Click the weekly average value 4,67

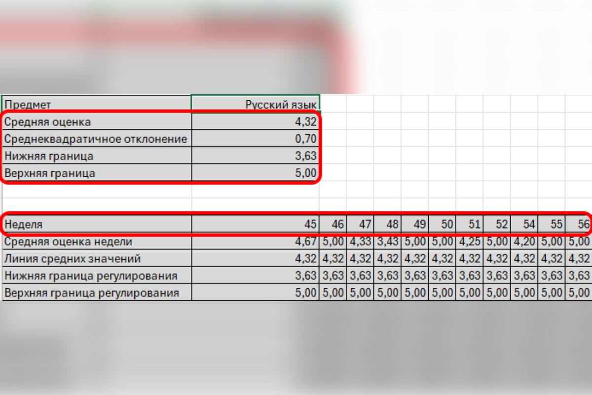[255, 241]
